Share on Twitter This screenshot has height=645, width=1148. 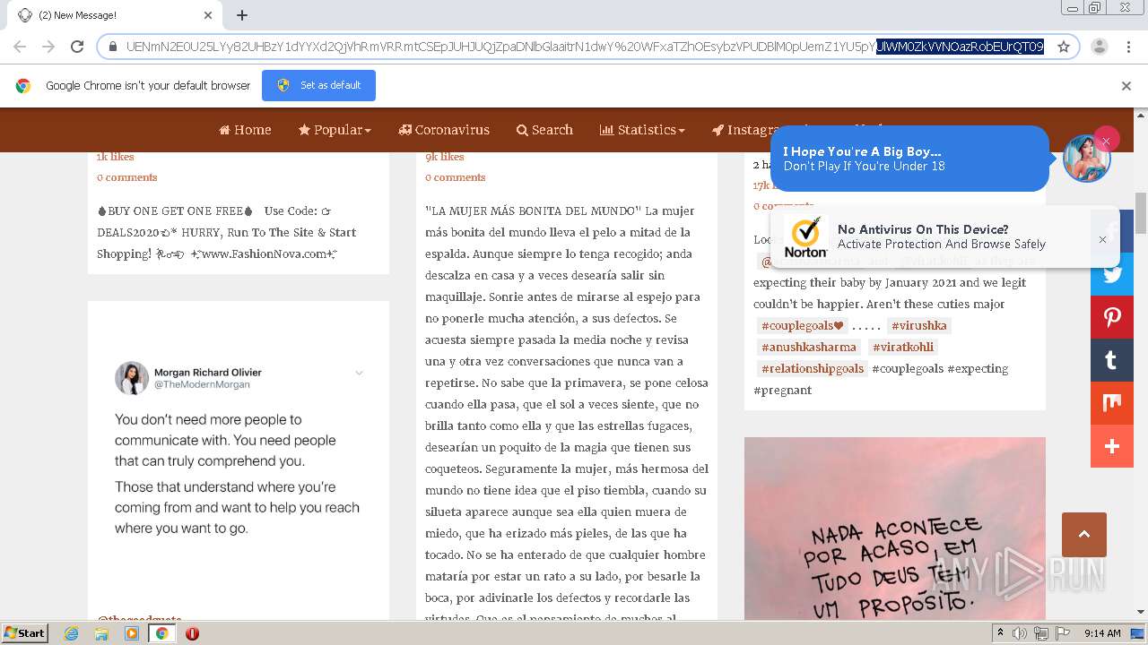[1112, 274]
